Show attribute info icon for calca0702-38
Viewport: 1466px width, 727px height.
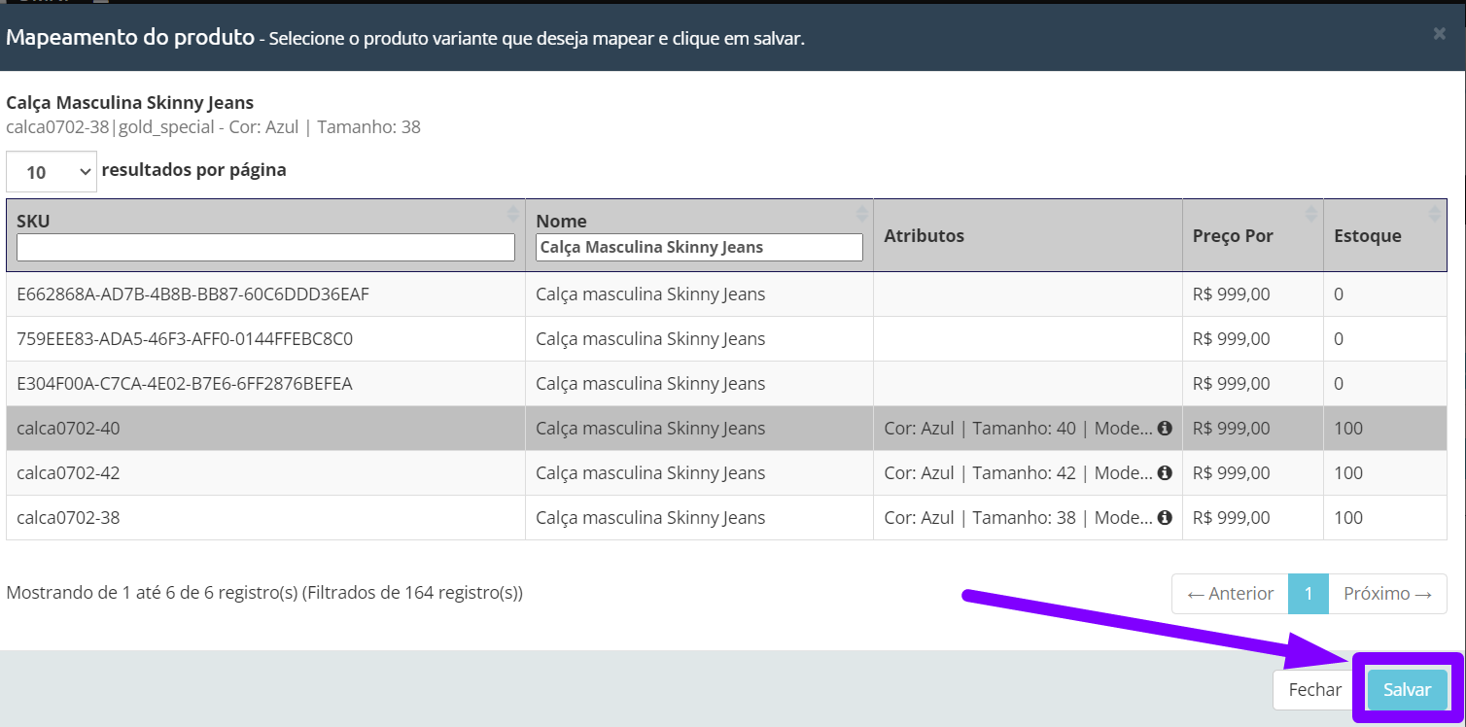pos(1165,517)
